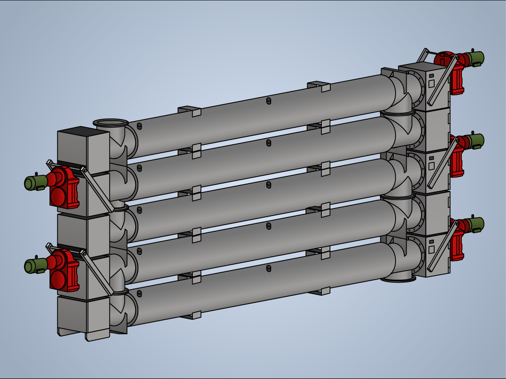Viewport: 506px width, 379px height.
Task: Click the lower red gearbox on the left stack
Action: click(x=63, y=270)
